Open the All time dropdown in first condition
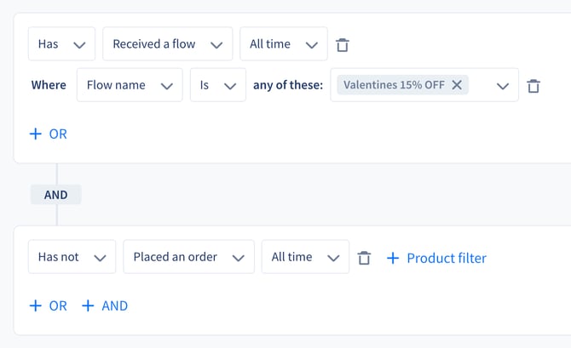Viewport: 571px width, 348px height. (x=284, y=44)
